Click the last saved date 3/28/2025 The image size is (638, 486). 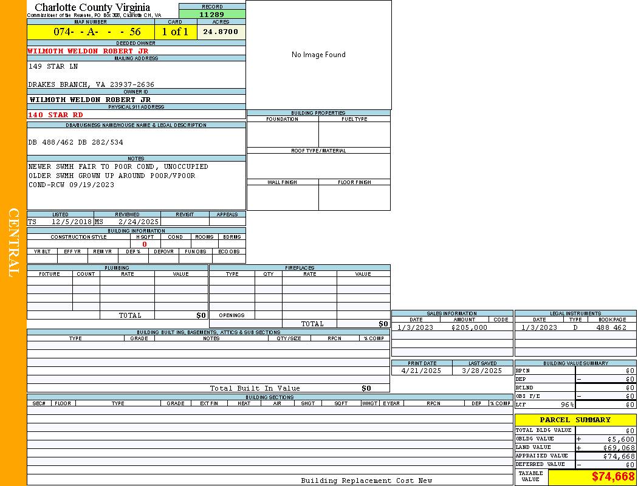click(x=482, y=371)
